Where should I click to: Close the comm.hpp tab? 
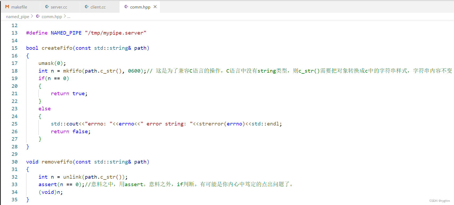tap(155, 7)
